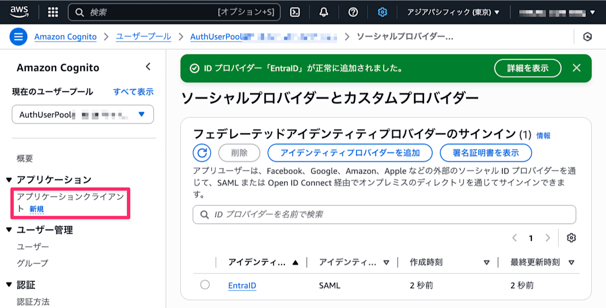606x308 pixels.
Task: Close the green success banner
Action: (x=577, y=68)
